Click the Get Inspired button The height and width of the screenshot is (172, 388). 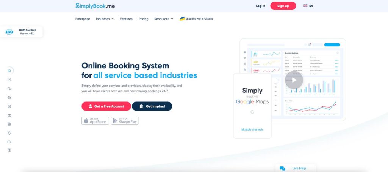[x=152, y=106]
